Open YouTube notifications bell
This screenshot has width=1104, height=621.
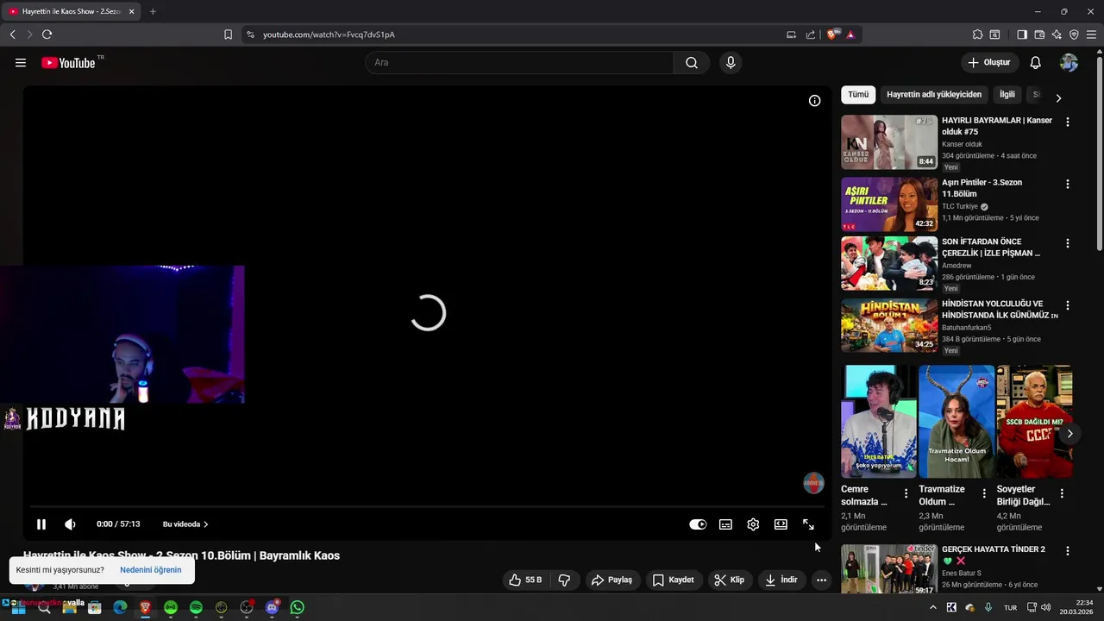pos(1036,63)
